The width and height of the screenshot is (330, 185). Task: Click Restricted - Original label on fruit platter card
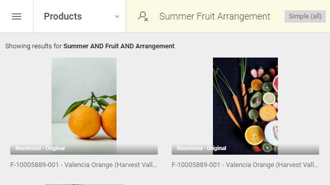[x=202, y=148]
